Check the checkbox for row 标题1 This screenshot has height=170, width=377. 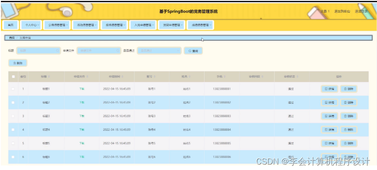(x=13, y=89)
